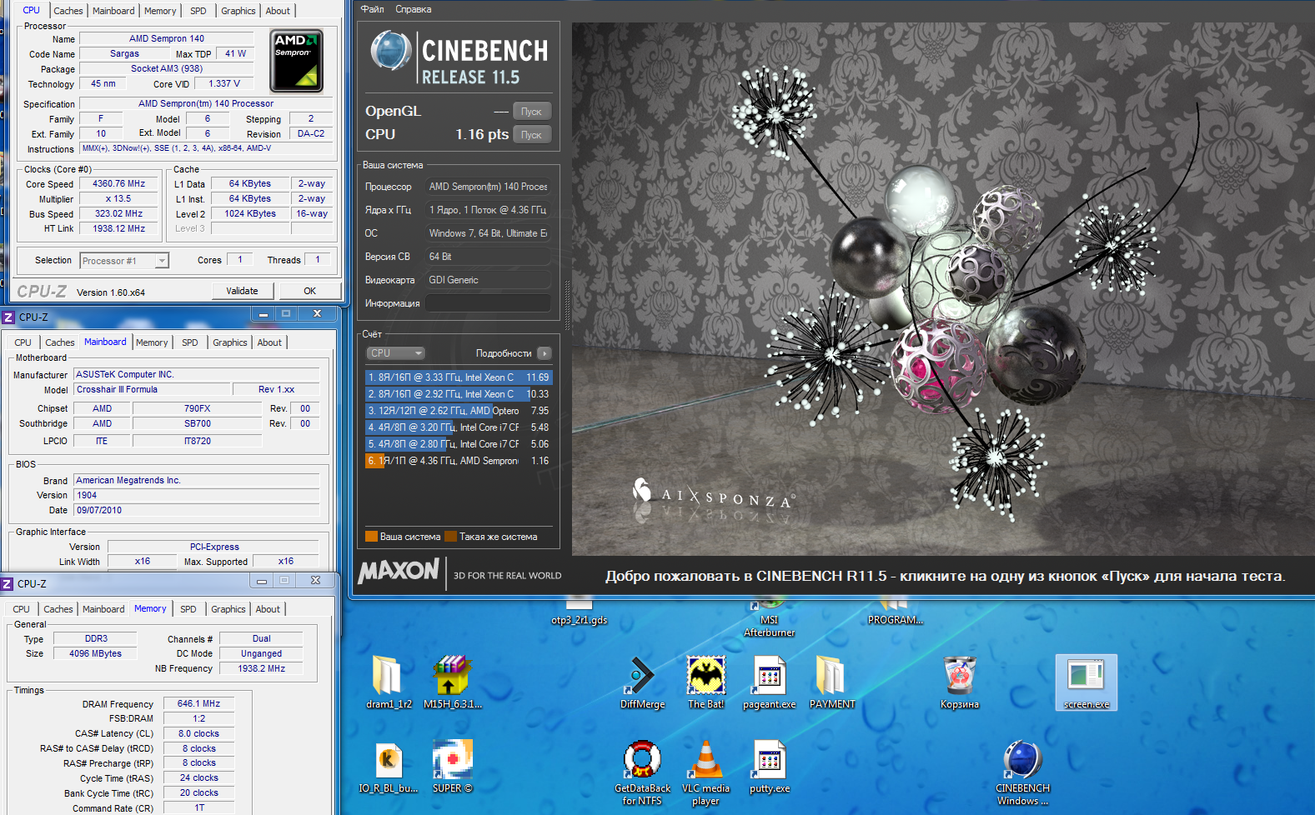
Task: Expand Подробности details arrow in Cinebench
Action: (544, 353)
